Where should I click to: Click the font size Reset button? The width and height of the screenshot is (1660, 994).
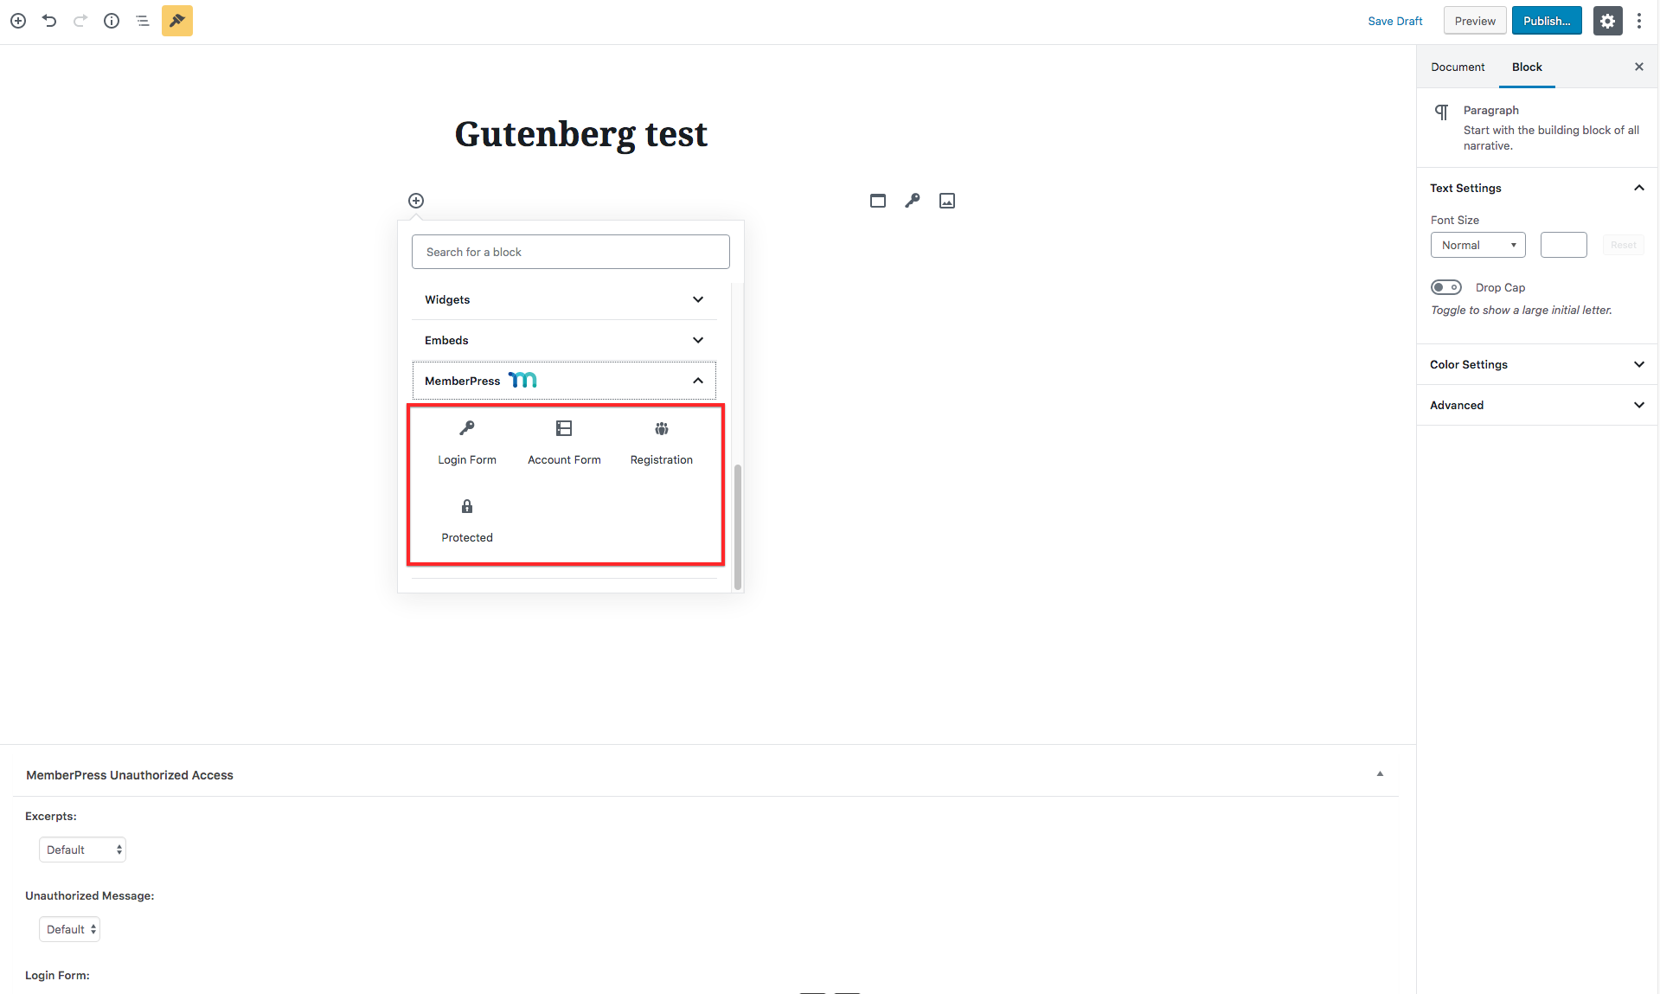(x=1623, y=245)
